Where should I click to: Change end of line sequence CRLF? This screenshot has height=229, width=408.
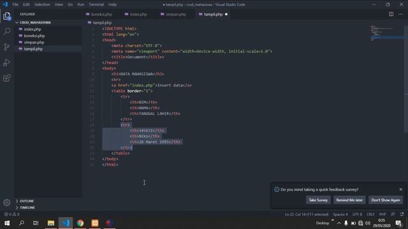tap(370, 214)
